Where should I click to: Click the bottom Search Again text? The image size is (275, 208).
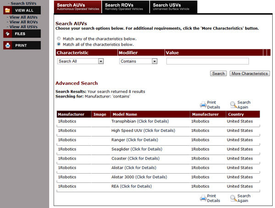point(244,198)
